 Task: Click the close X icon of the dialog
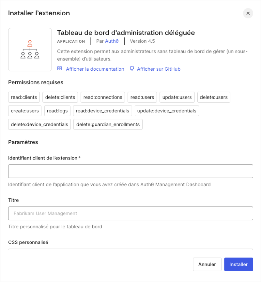pos(248,13)
